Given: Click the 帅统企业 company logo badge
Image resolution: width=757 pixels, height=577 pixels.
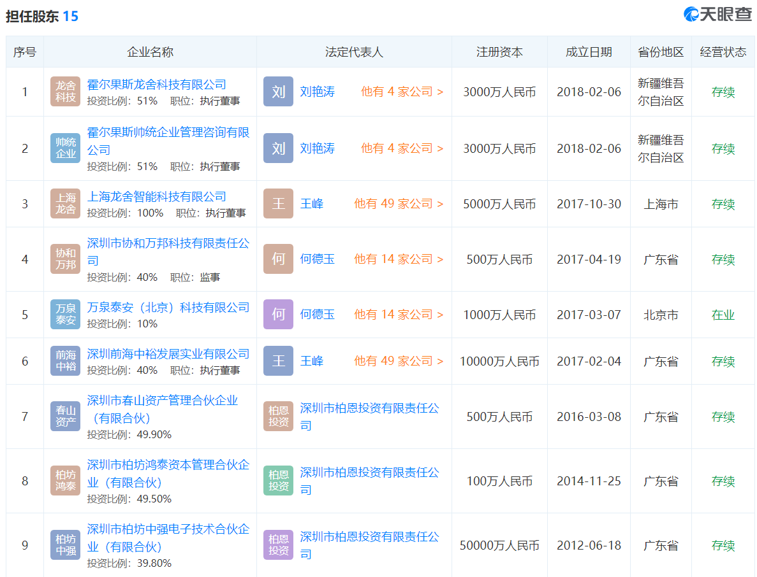Looking at the screenshot, I should point(65,148).
